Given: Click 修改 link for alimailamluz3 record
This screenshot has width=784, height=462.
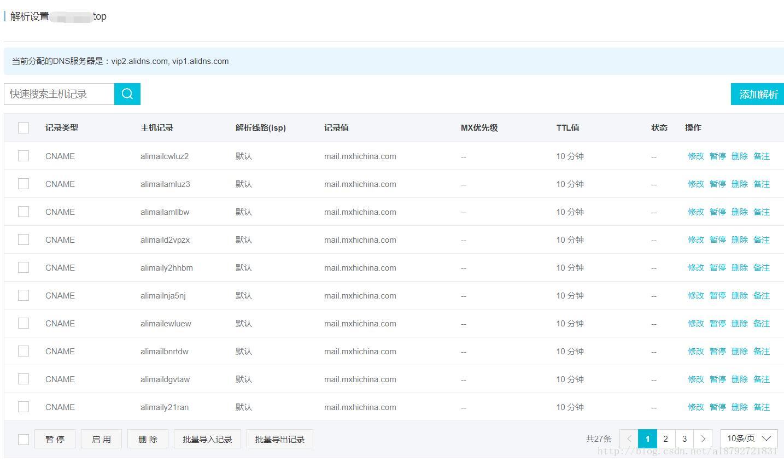Looking at the screenshot, I should coord(695,184).
